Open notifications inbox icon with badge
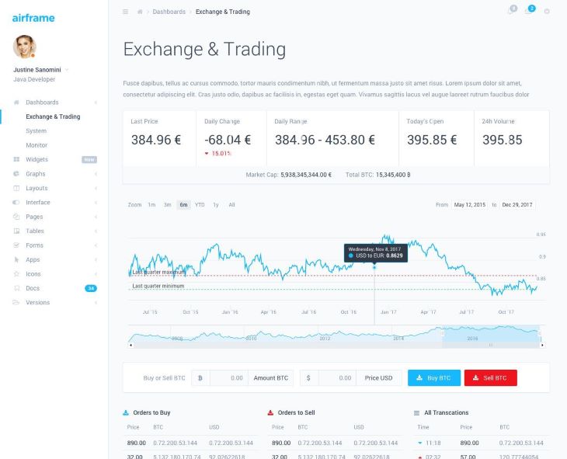The width and height of the screenshot is (567, 459). click(530, 11)
